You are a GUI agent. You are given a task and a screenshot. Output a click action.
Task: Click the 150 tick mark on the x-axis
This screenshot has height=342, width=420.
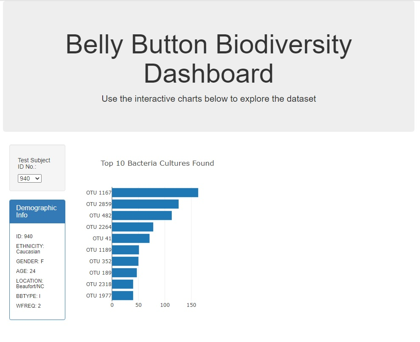click(x=191, y=305)
